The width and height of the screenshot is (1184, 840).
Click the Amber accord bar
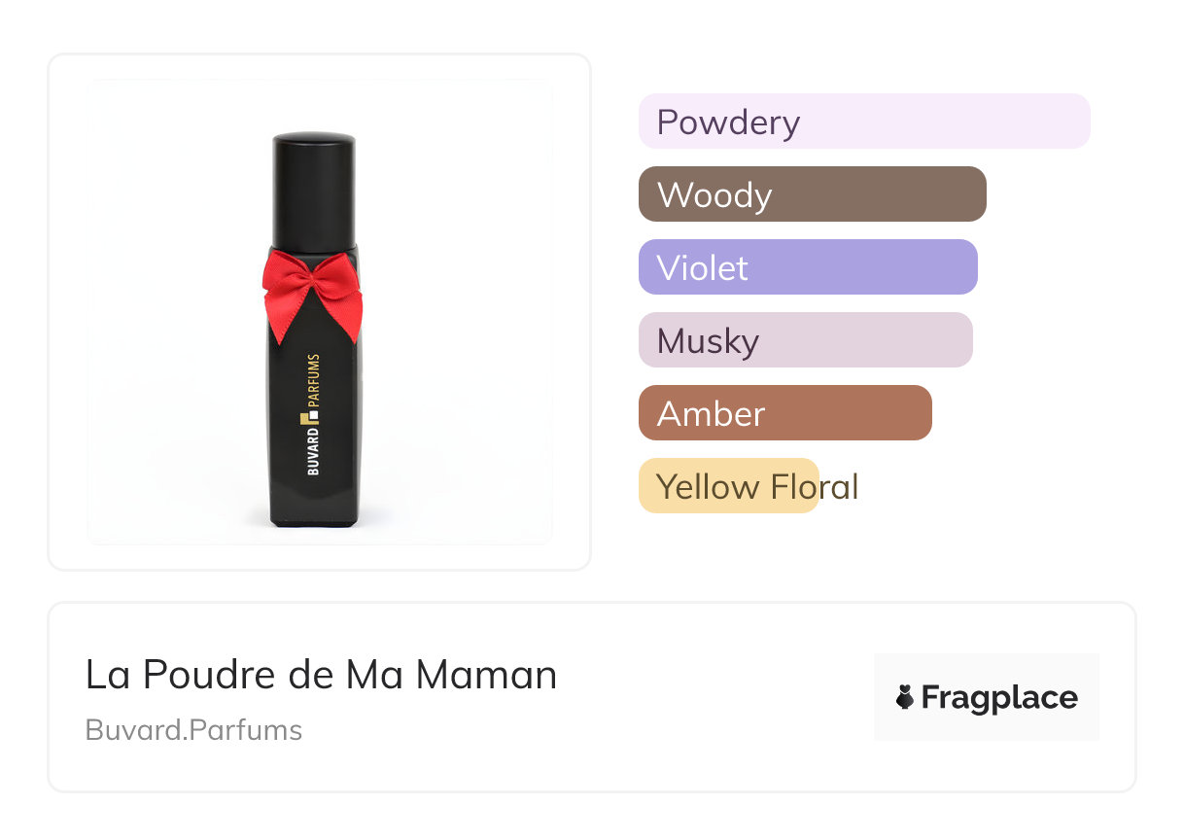[x=784, y=413]
